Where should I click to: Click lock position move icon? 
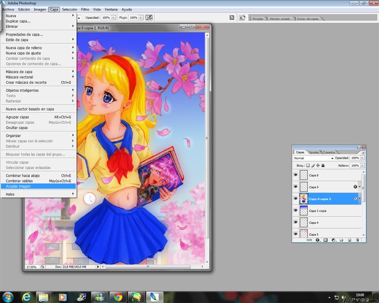point(318,165)
